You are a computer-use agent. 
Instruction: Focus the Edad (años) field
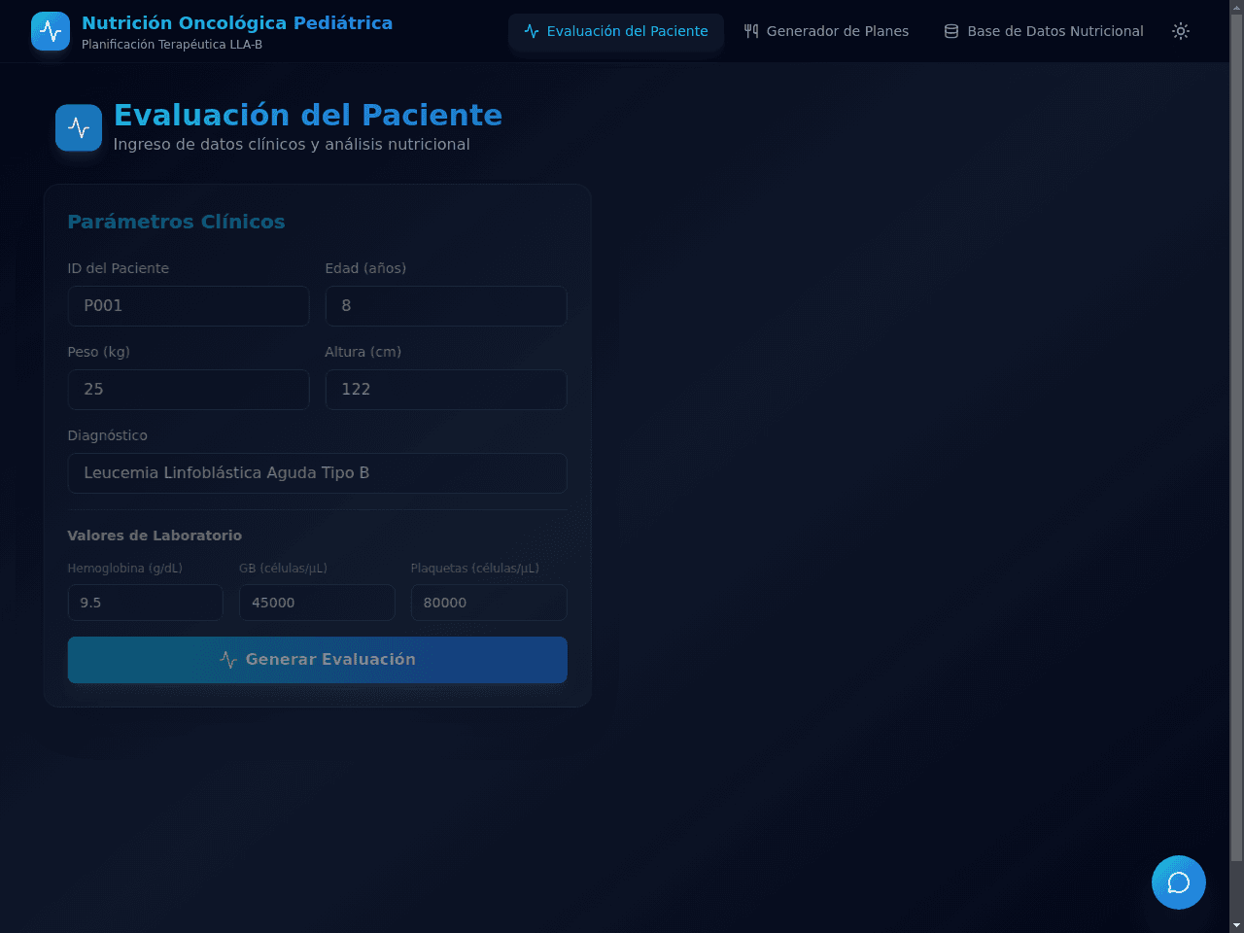click(446, 306)
